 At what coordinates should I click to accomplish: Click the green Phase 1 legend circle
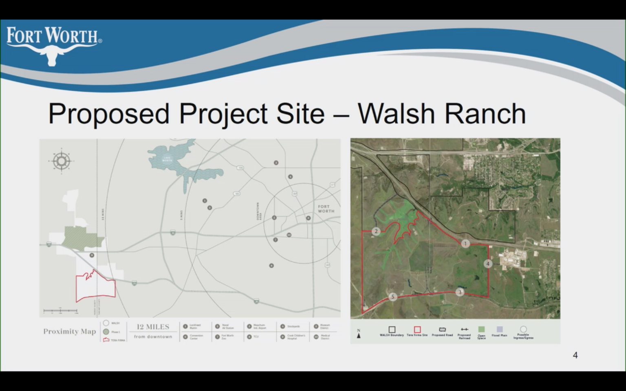coord(106,332)
